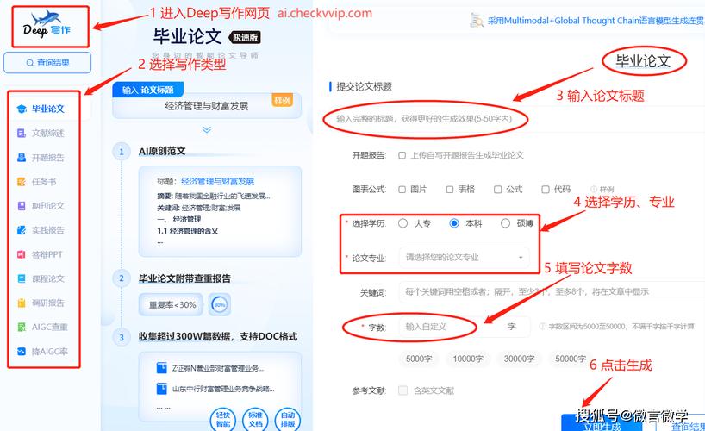Click the 输入 论文标题 tab label
The image size is (705, 431).
[148, 90]
